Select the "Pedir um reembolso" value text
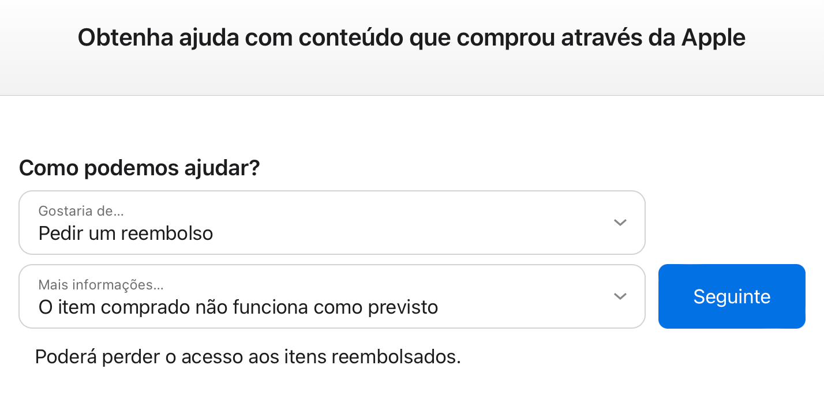 pyautogui.click(x=126, y=234)
